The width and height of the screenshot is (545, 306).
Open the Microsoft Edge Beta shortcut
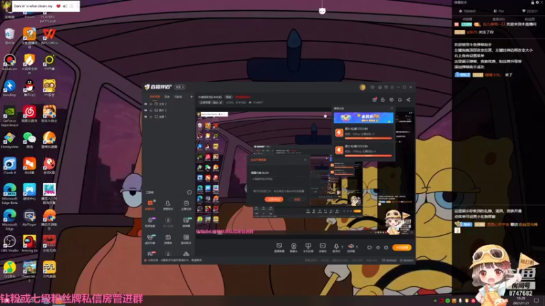coord(10,194)
